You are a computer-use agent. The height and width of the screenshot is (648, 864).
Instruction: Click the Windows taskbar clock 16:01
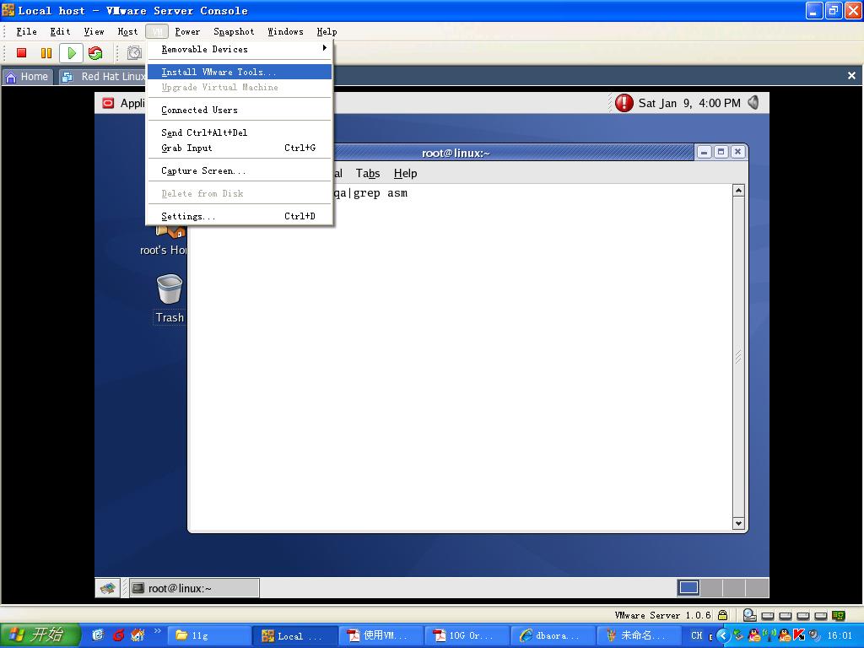(x=840, y=635)
